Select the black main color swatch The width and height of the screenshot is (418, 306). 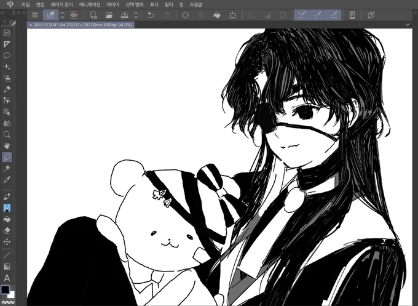tap(6, 289)
